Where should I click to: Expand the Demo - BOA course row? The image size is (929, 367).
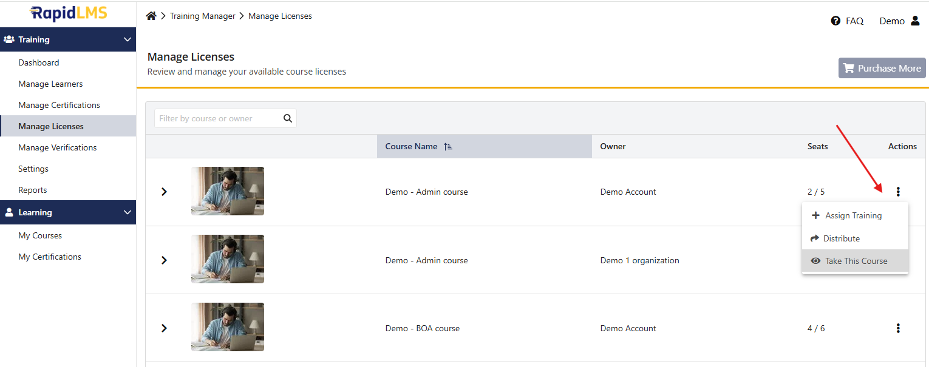coord(163,328)
